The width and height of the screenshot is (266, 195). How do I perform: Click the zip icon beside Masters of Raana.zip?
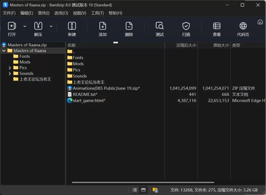4,45
